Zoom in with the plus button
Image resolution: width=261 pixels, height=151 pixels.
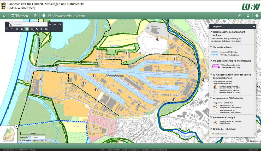[50, 24]
